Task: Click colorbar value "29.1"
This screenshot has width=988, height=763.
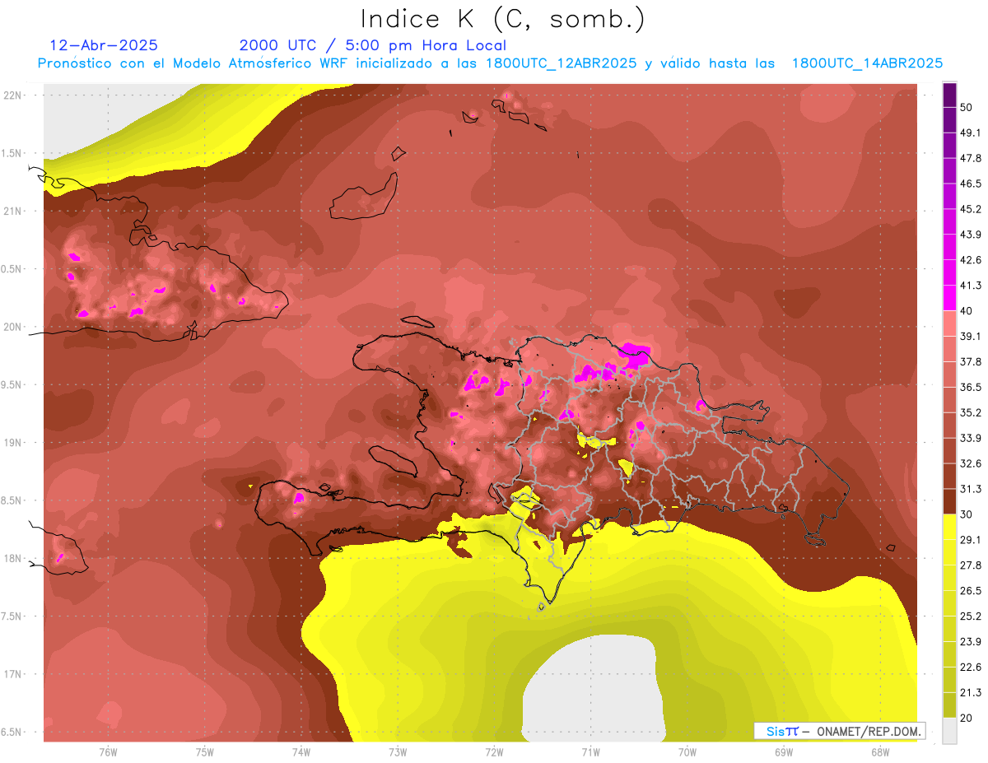Action: (971, 539)
